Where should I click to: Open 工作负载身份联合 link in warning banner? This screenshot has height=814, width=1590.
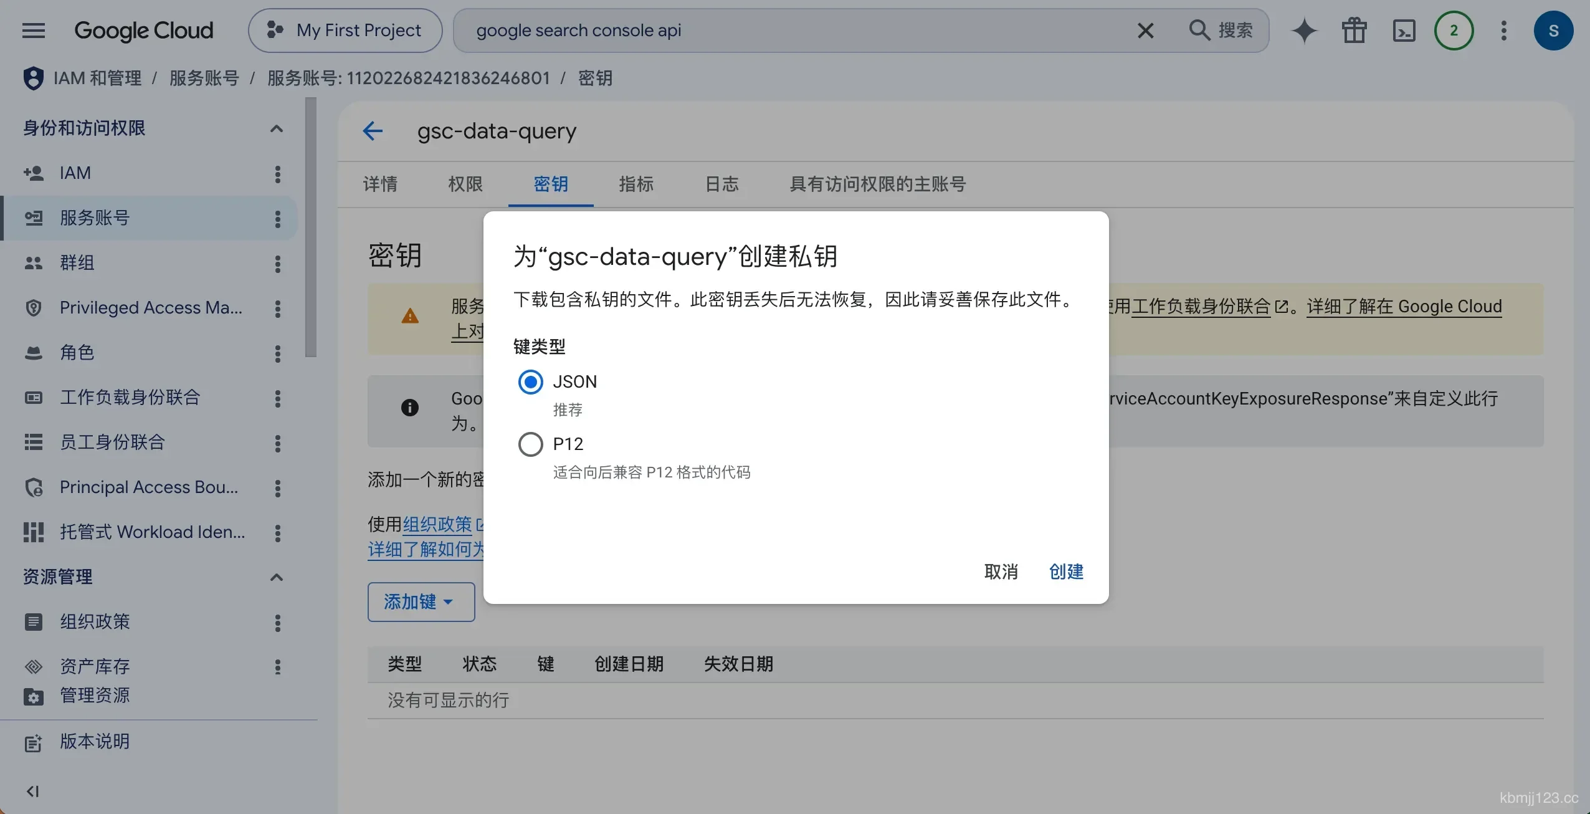click(1201, 307)
